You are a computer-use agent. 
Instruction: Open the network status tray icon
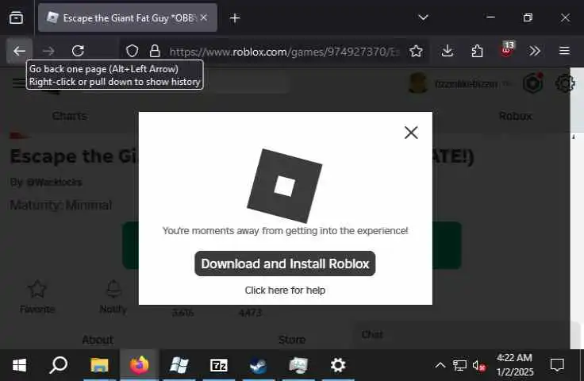[459, 365]
